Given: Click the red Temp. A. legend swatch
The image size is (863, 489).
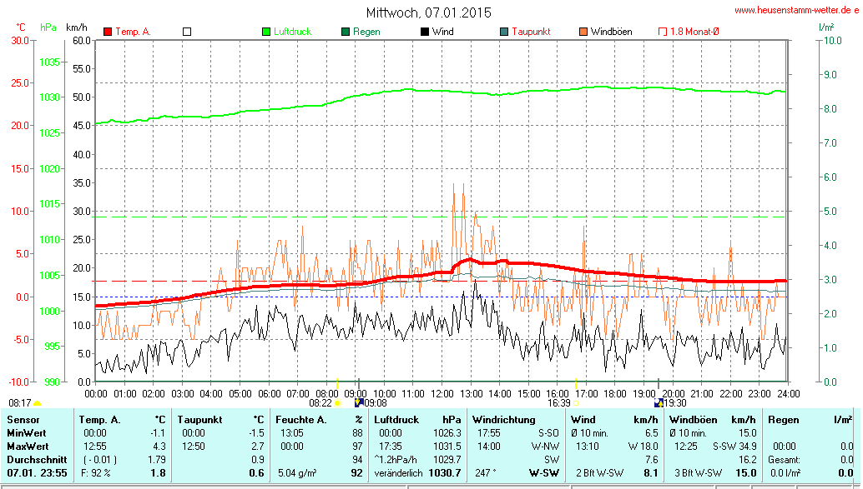Looking at the screenshot, I should [108, 32].
